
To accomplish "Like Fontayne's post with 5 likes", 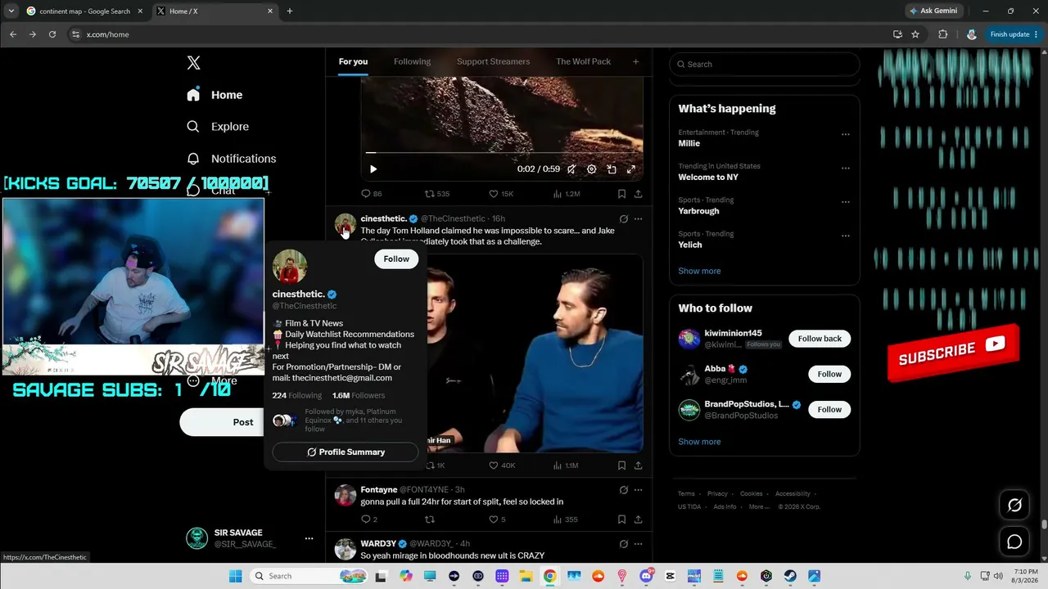I will point(497,519).
